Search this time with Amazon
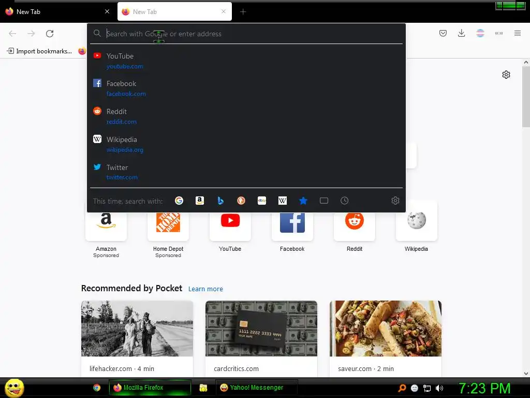Image resolution: width=530 pixels, height=398 pixels. [x=200, y=201]
